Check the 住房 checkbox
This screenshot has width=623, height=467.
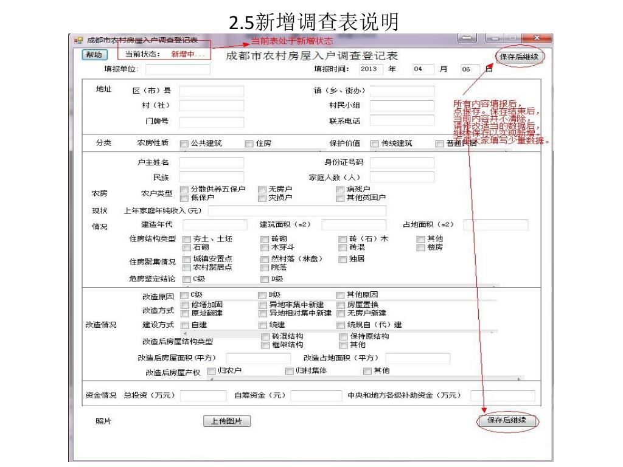(249, 144)
